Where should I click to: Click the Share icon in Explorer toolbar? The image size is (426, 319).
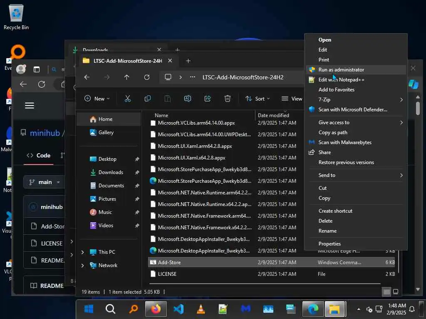click(208, 99)
